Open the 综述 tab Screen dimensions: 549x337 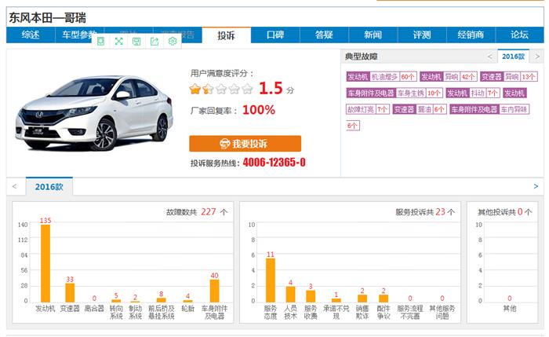pyautogui.click(x=31, y=35)
